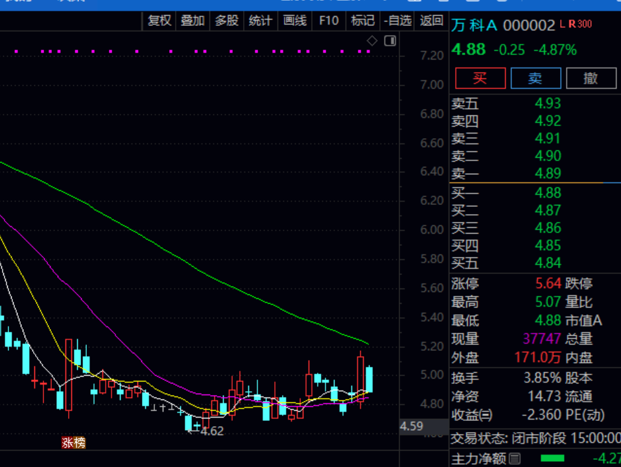
Task: Click the diamond marker icon above the chart
Action: (372, 41)
